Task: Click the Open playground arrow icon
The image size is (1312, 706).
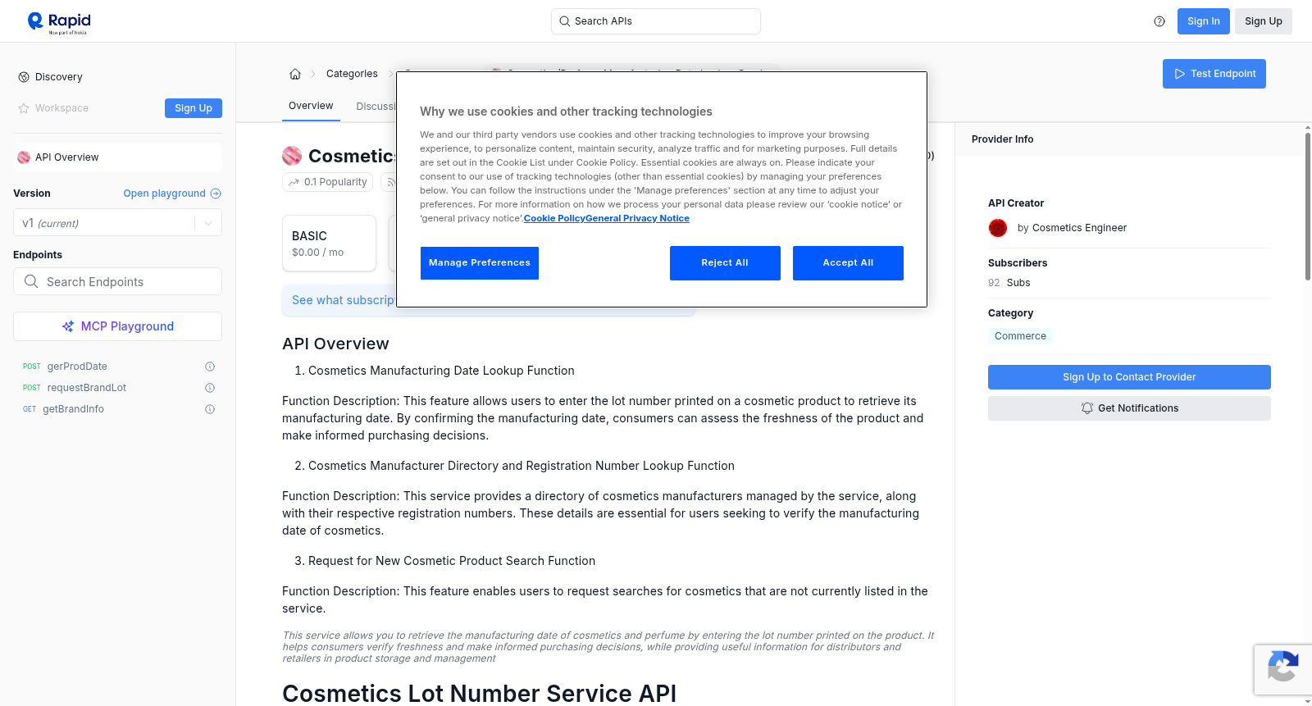Action: click(216, 194)
